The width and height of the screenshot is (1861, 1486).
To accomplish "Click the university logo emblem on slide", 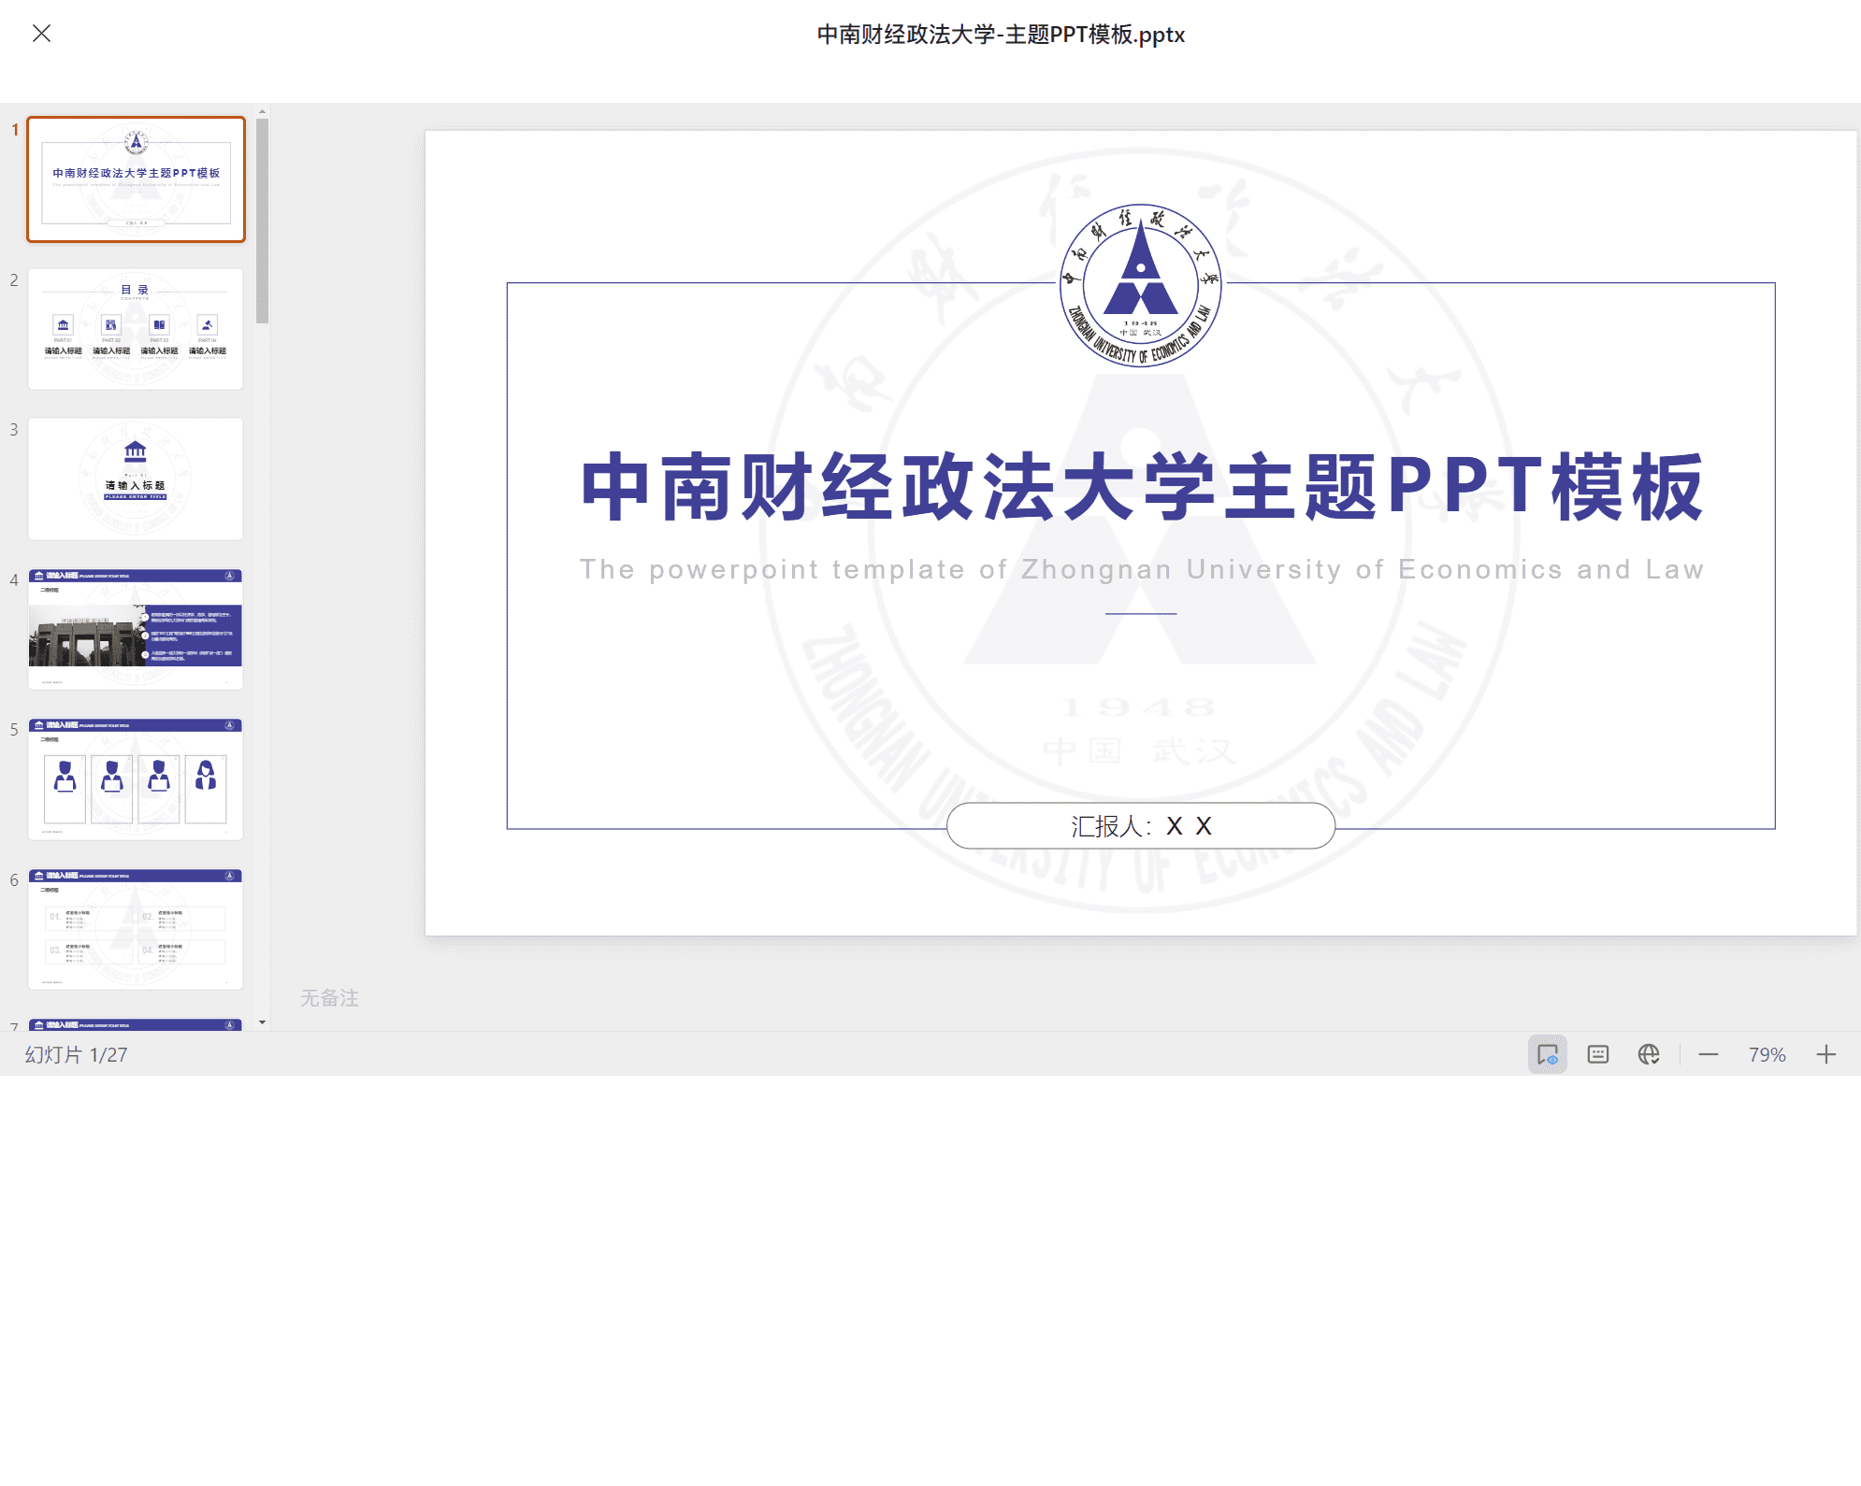I will pos(1141,286).
